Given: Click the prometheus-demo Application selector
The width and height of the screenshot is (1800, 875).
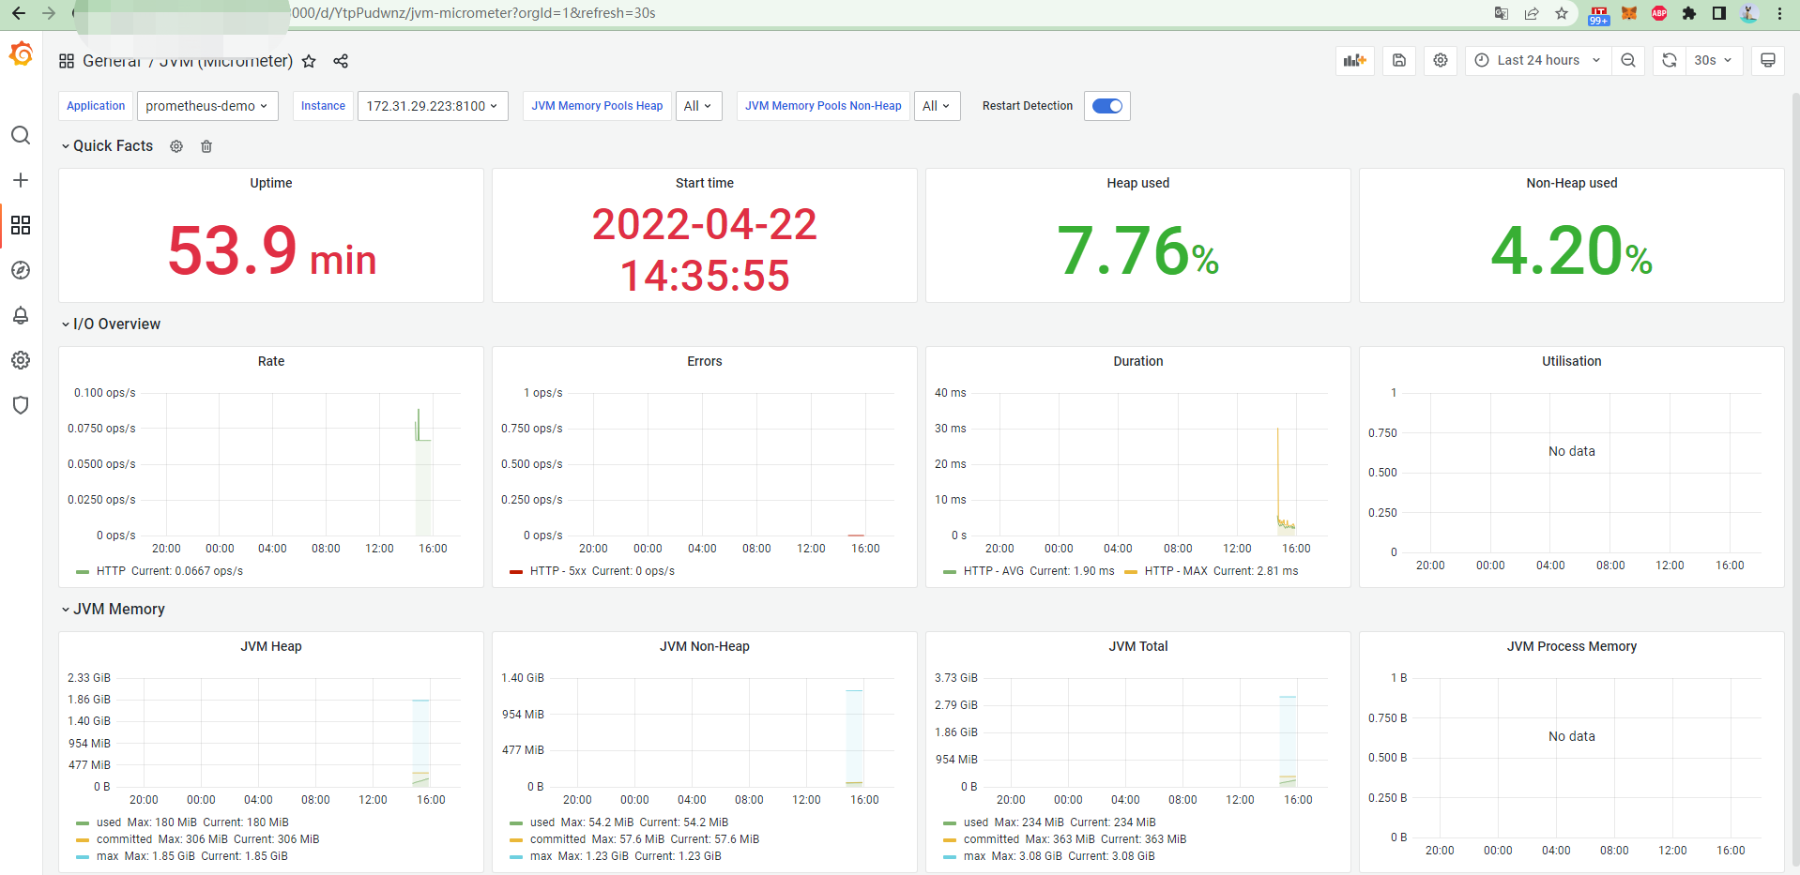Looking at the screenshot, I should 206,106.
